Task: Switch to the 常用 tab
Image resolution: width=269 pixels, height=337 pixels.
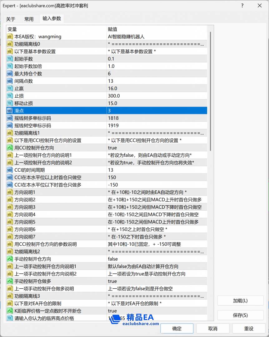Action: 29,19
